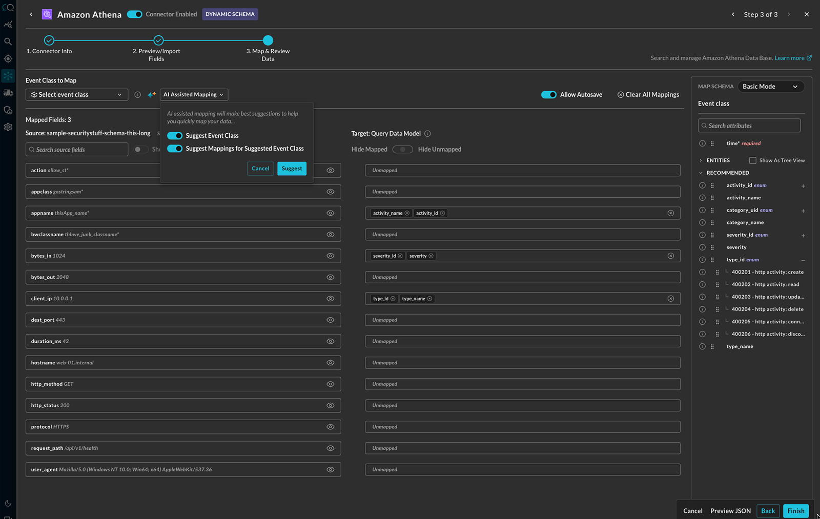This screenshot has height=519, width=820.
Task: Clear the severity_id mapping row
Action: [x=670, y=256]
